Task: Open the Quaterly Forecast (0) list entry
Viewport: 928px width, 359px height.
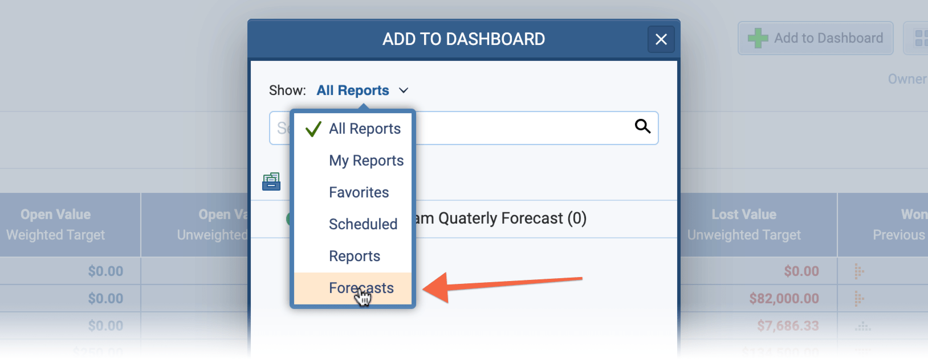Action: tap(502, 218)
